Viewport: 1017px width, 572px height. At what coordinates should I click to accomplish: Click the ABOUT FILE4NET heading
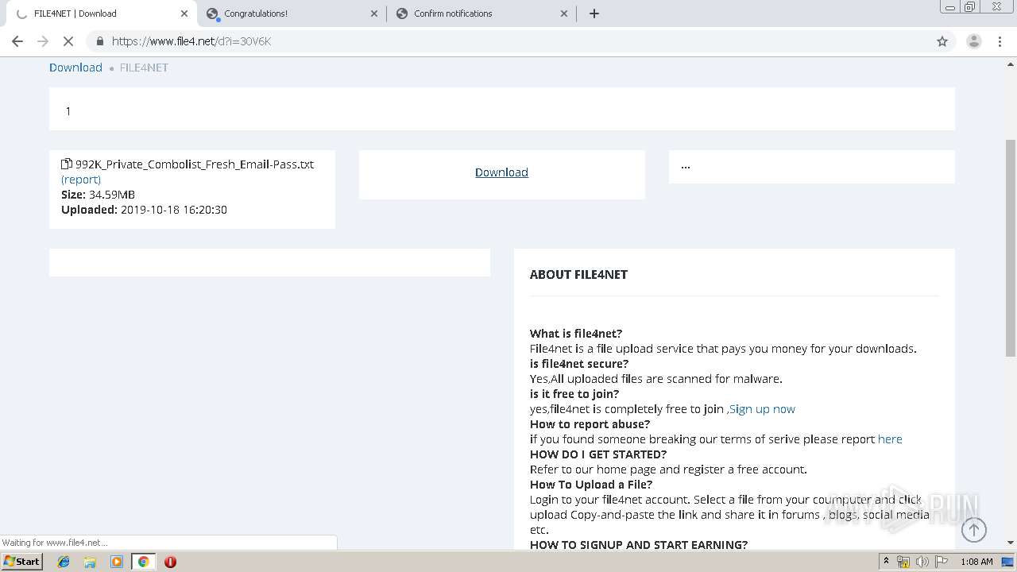click(x=578, y=274)
